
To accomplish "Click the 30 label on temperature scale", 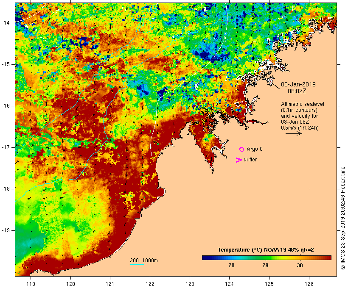I will 300,266.
